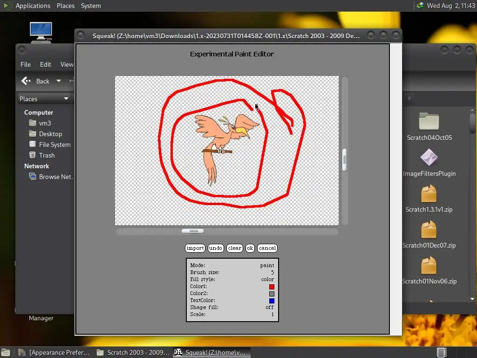Screen dimensions: 477x358
Task: Undo the last paint stroke
Action: [216, 248]
